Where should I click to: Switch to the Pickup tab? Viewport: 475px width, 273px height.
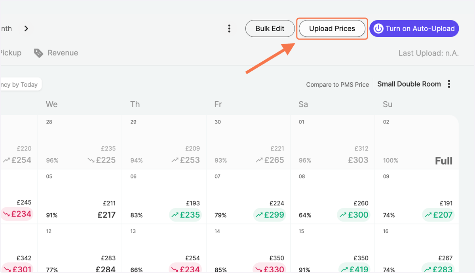coord(11,53)
